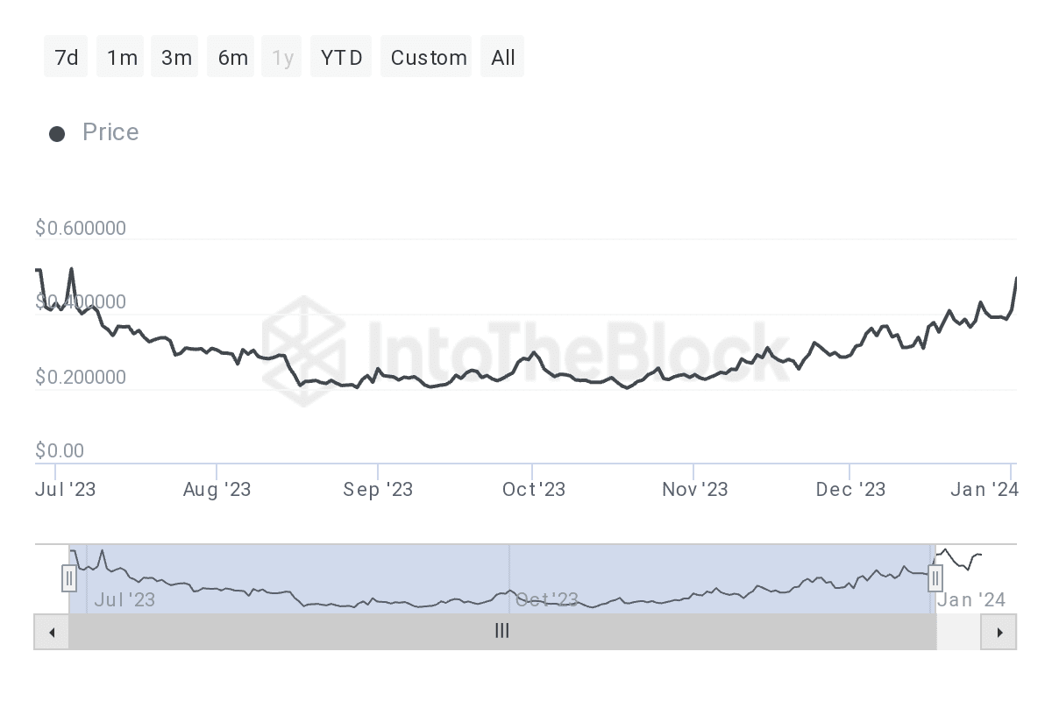This screenshot has height=701, width=1052.
Task: Select the 7d time range
Action: tap(66, 56)
